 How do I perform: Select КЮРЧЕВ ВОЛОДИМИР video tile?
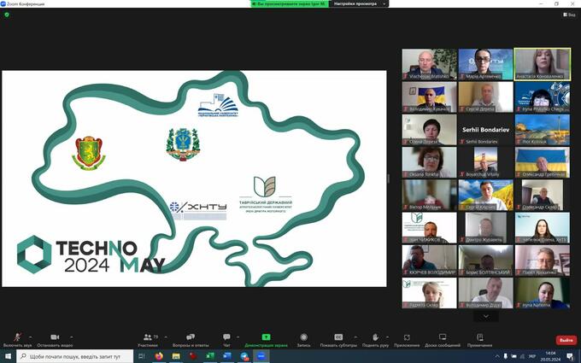click(430, 261)
